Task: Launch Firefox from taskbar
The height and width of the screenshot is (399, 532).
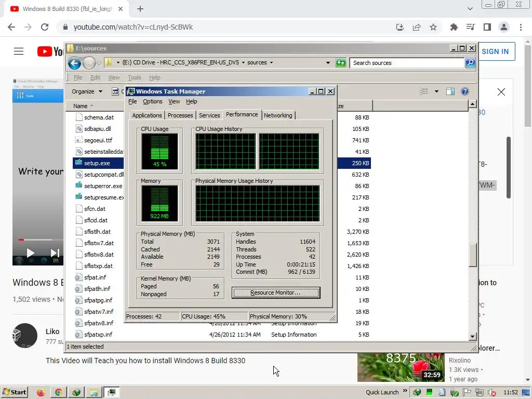Action: 41,393
